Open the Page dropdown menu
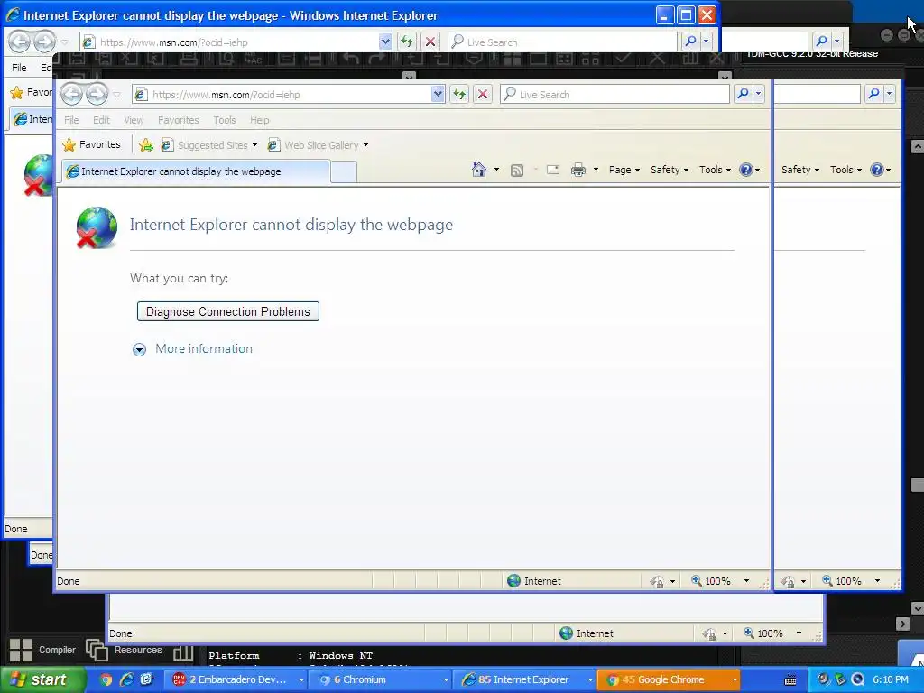This screenshot has height=693, width=924. (624, 170)
